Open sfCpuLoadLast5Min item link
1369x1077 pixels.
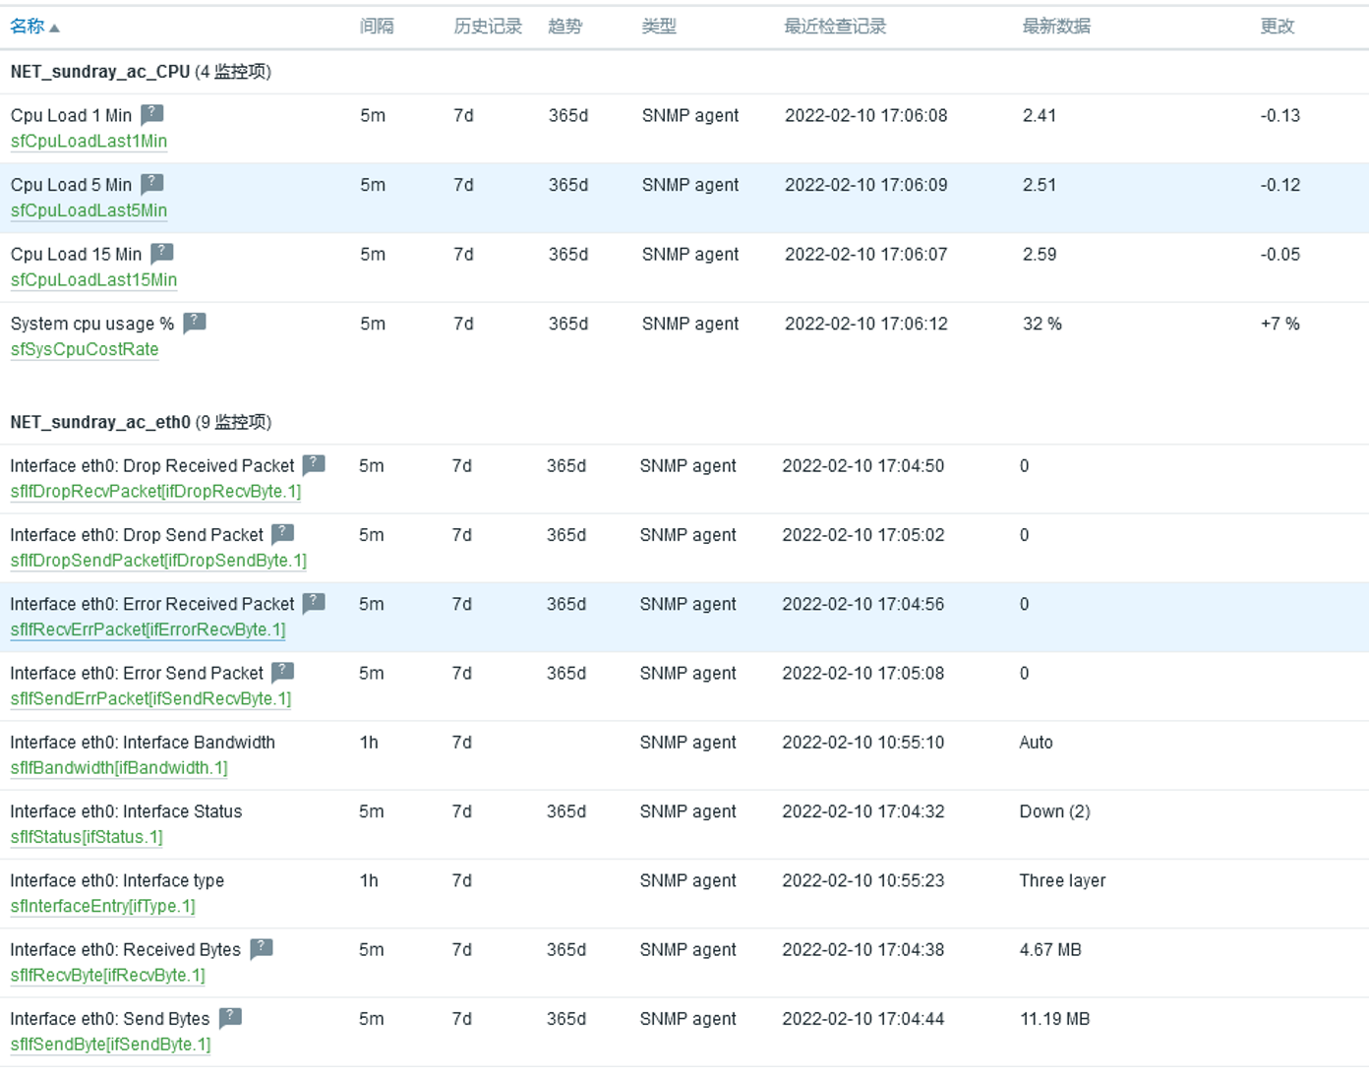89,210
